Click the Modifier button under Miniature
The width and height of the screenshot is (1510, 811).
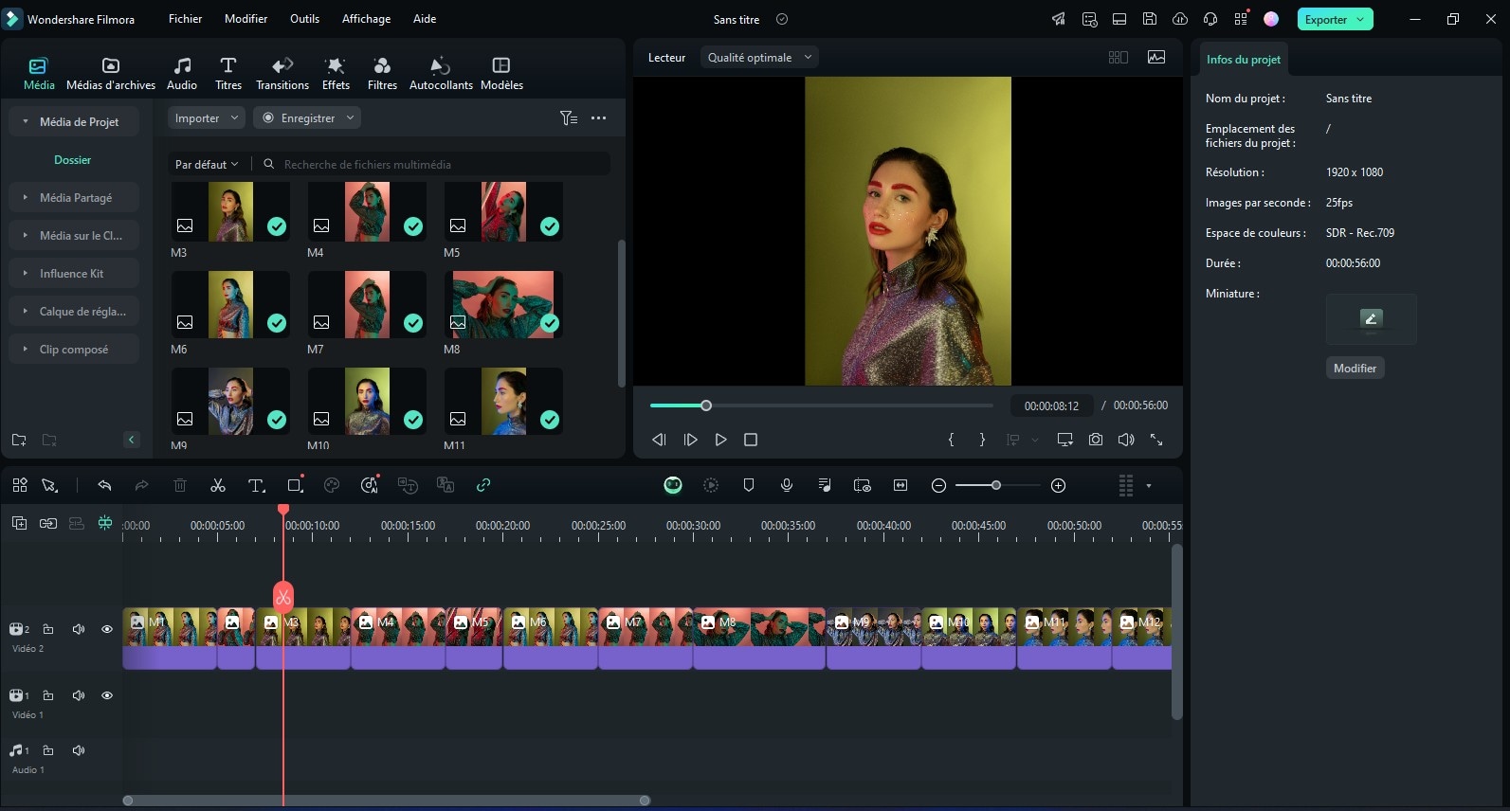pyautogui.click(x=1355, y=369)
